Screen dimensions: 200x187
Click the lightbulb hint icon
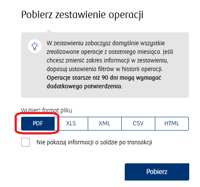point(35,46)
